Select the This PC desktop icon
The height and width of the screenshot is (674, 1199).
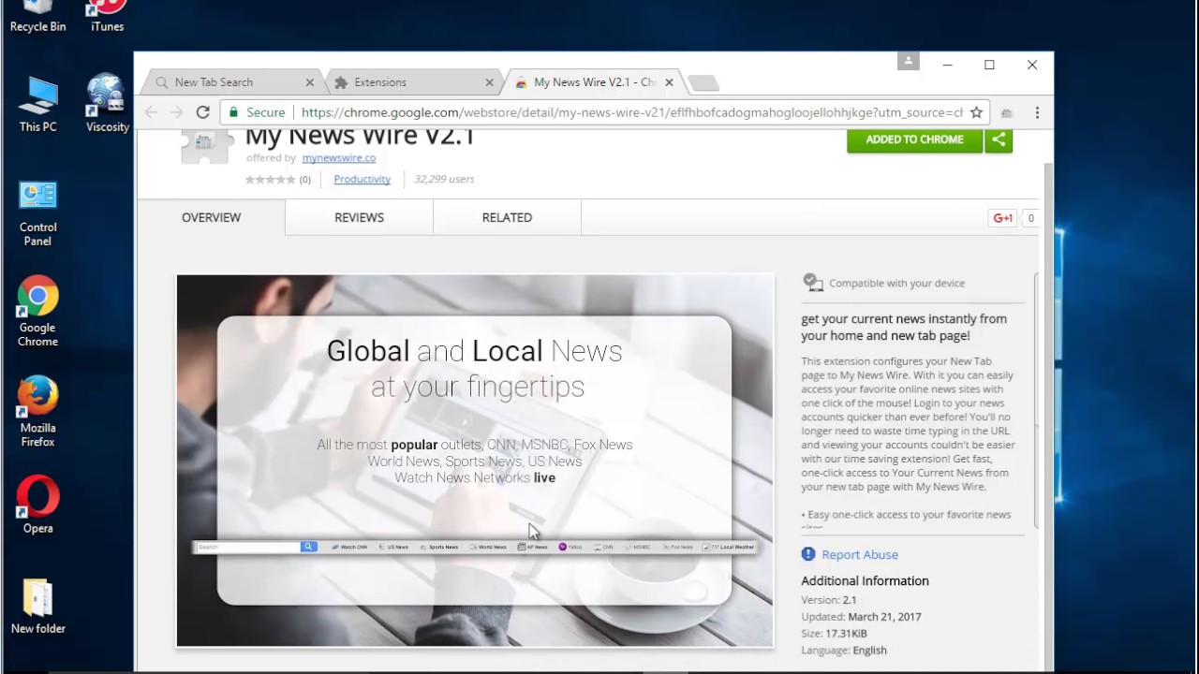[x=37, y=104]
